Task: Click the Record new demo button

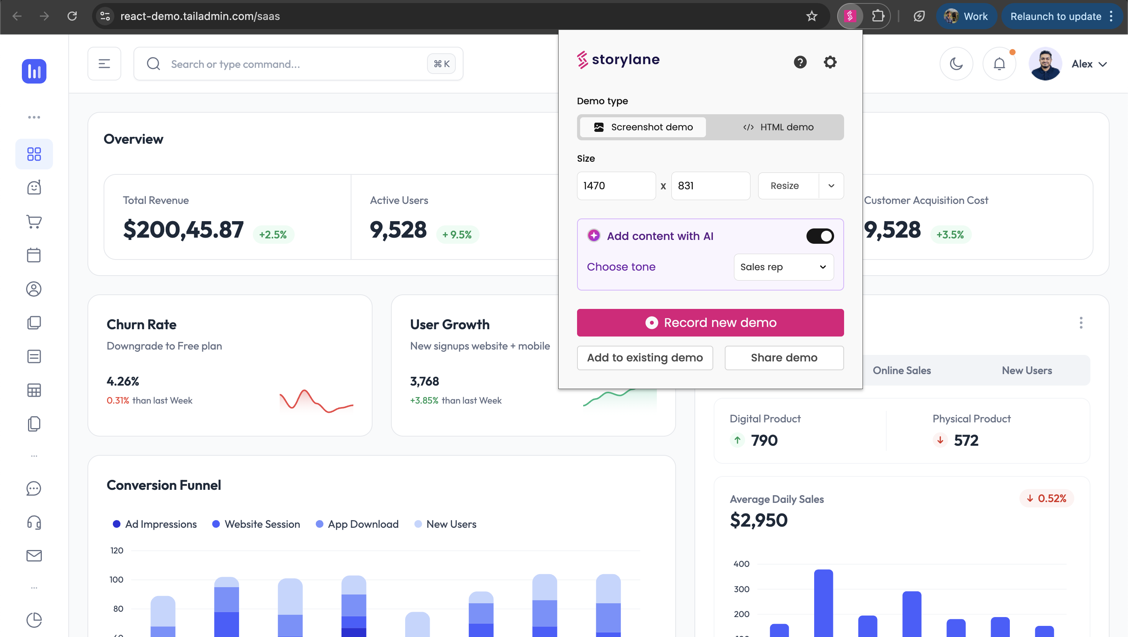Action: click(x=710, y=323)
